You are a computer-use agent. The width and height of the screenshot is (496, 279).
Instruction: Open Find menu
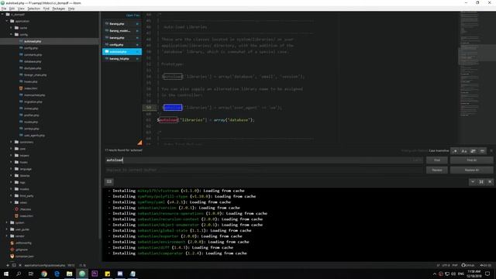click(46, 9)
